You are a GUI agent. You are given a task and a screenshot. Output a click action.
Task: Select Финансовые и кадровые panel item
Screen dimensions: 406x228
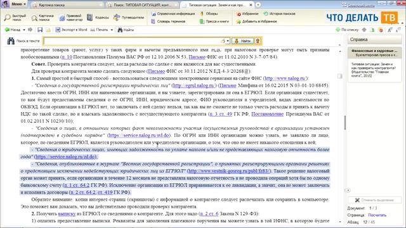(x=374, y=53)
